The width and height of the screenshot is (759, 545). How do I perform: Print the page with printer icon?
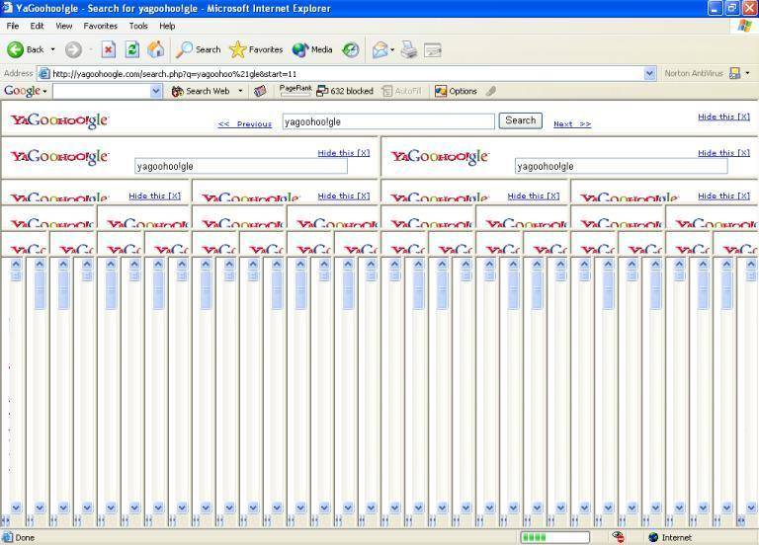click(409, 49)
